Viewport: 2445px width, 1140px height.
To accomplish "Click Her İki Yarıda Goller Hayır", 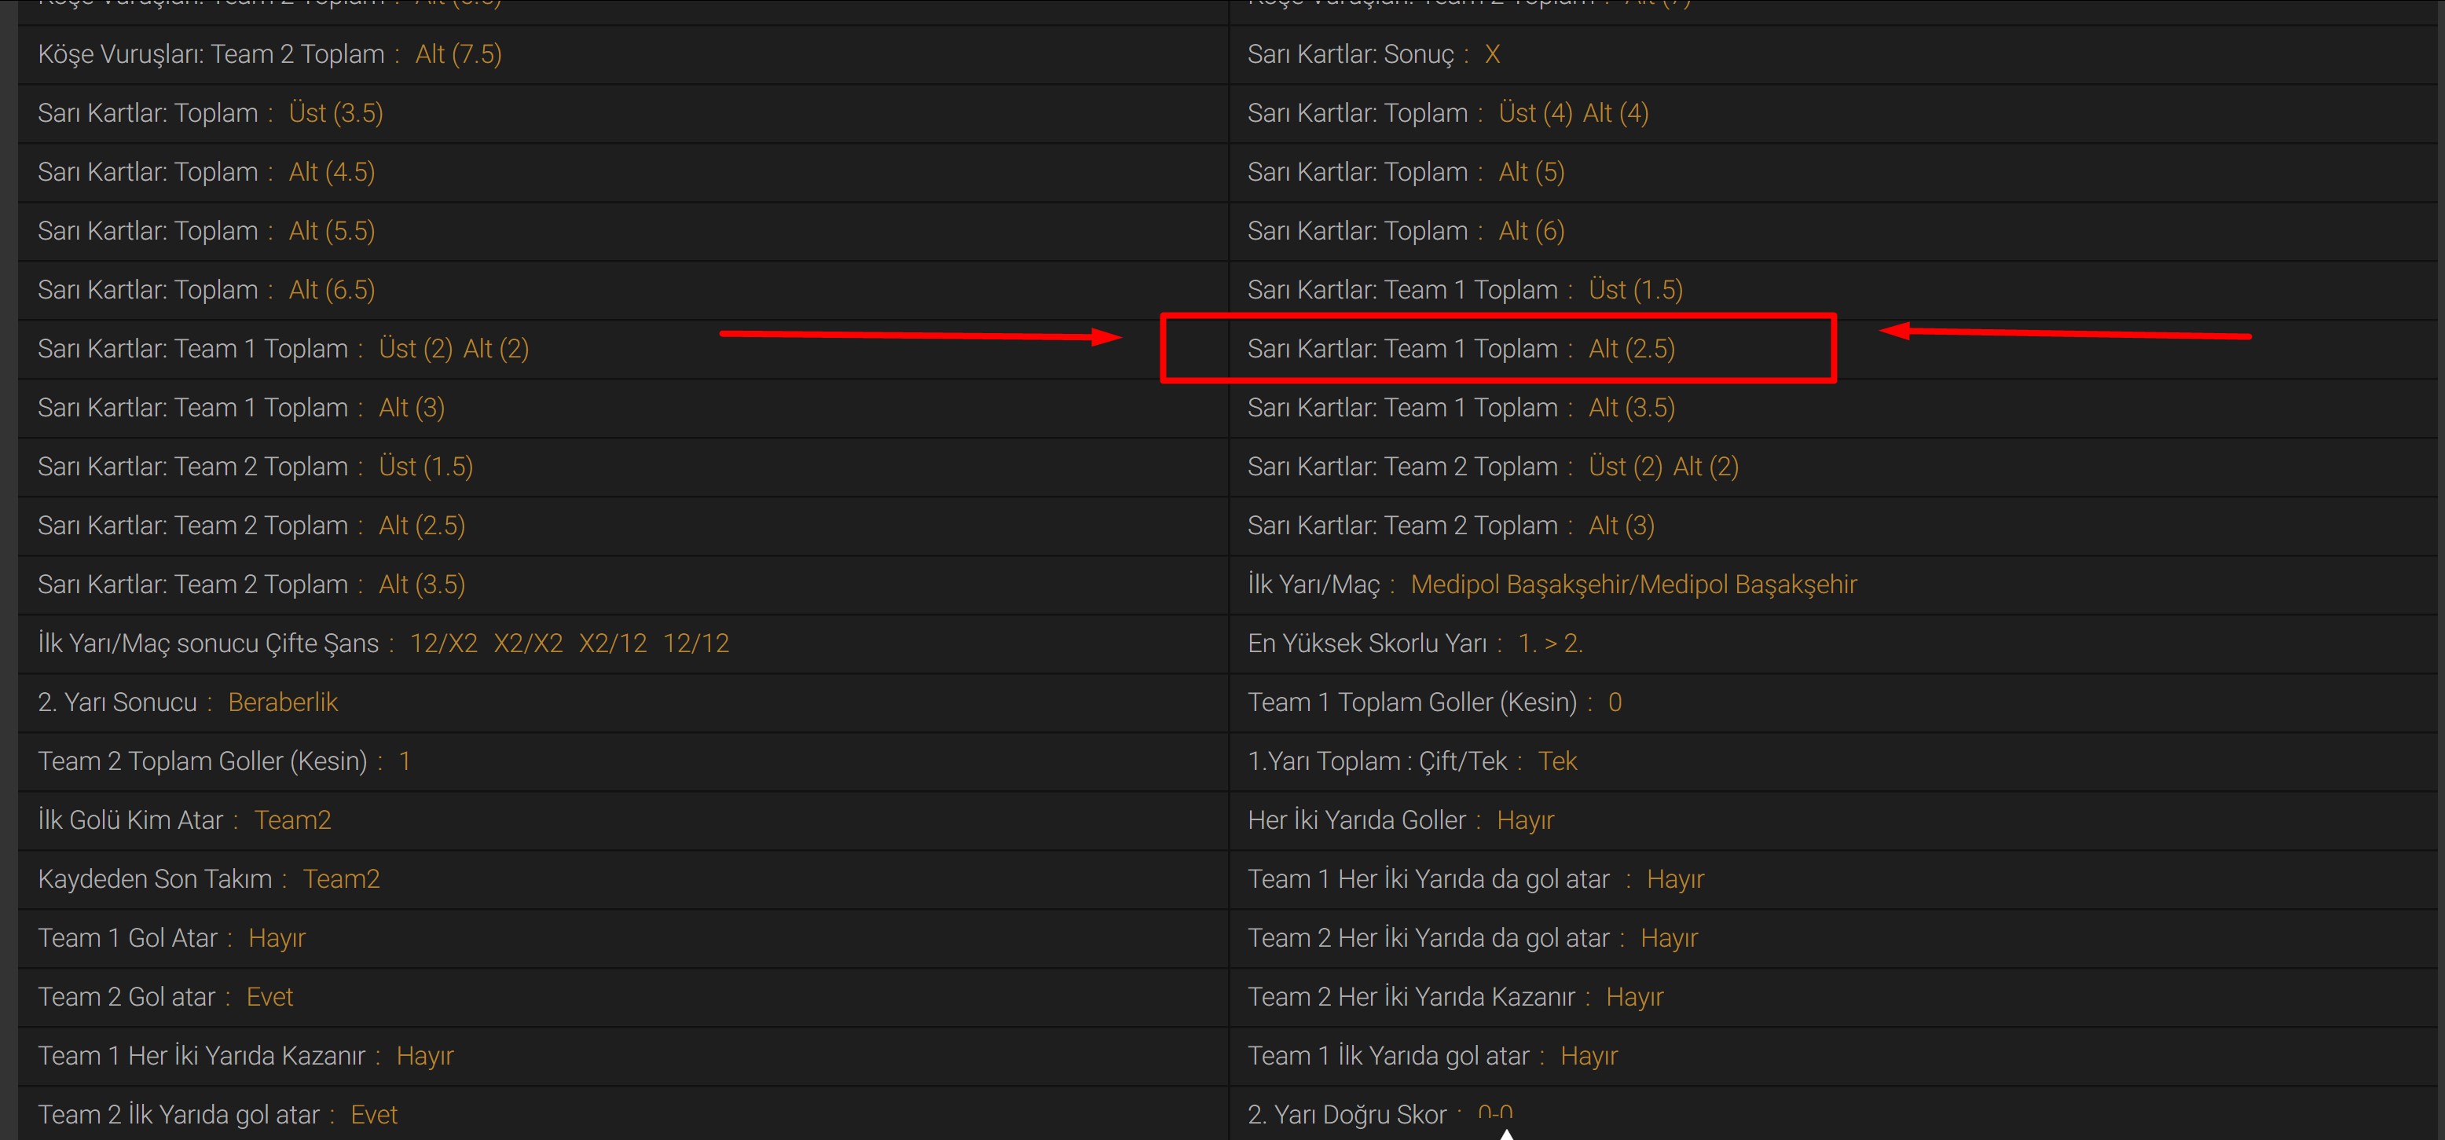I will click(x=1524, y=820).
